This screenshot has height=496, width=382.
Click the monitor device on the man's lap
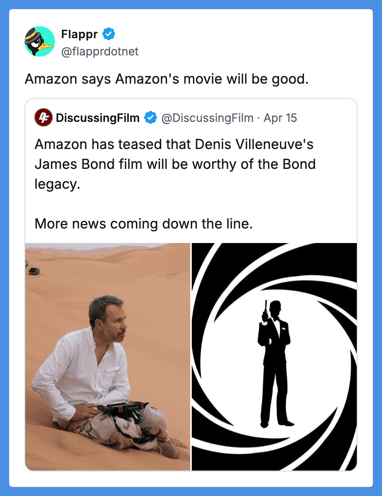click(x=124, y=408)
